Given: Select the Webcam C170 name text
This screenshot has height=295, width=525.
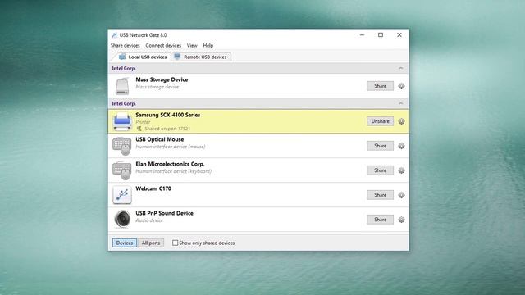Looking at the screenshot, I should coord(153,188).
